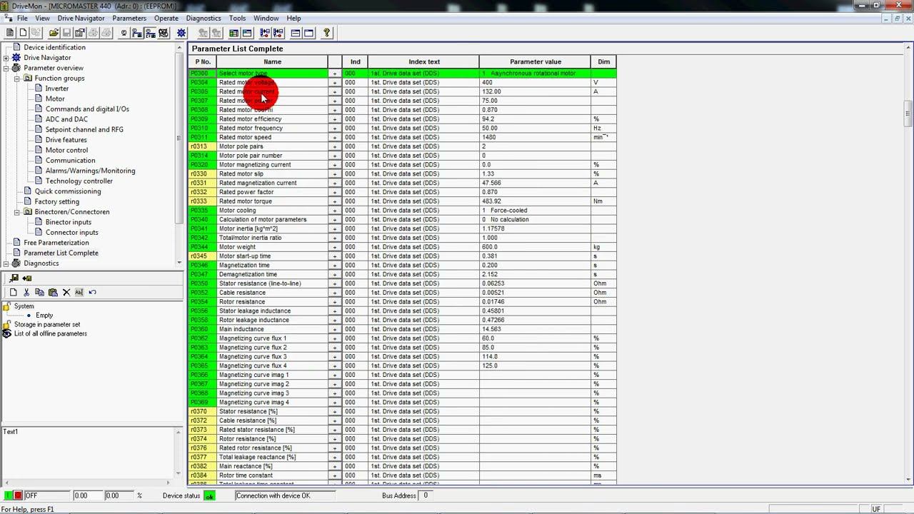Click the Bus Address input field
The height and width of the screenshot is (514, 914).
click(427, 495)
